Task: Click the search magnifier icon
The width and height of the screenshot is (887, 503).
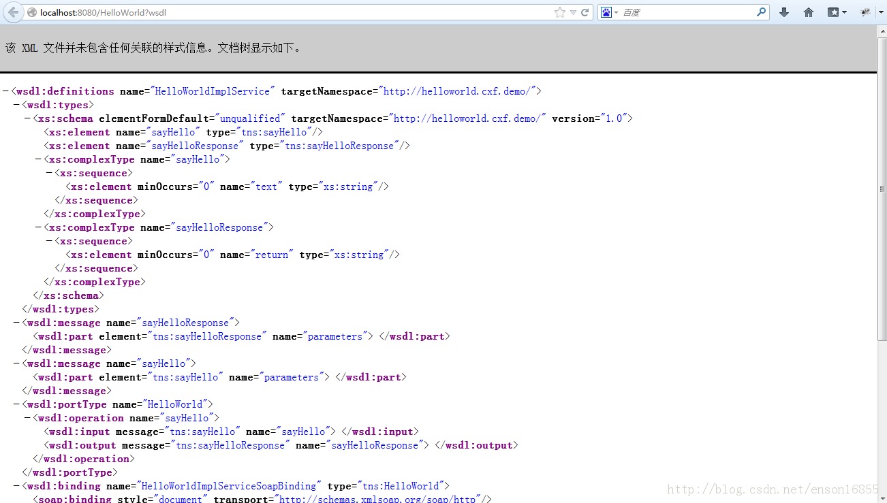Action: tap(761, 12)
